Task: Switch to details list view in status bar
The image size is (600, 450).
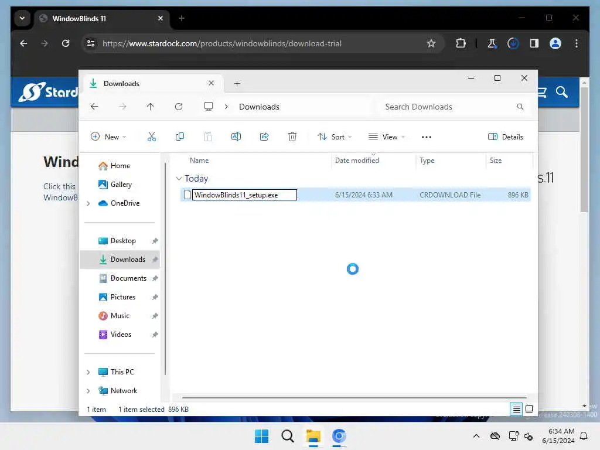Action: click(x=516, y=410)
